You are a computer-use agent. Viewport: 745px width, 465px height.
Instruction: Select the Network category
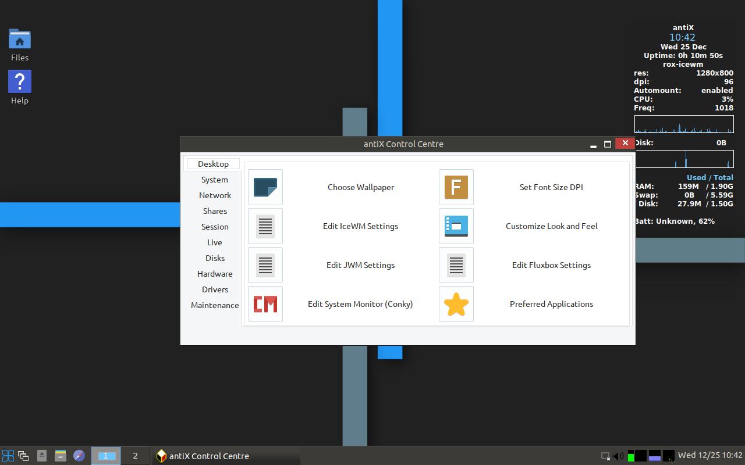(x=215, y=195)
